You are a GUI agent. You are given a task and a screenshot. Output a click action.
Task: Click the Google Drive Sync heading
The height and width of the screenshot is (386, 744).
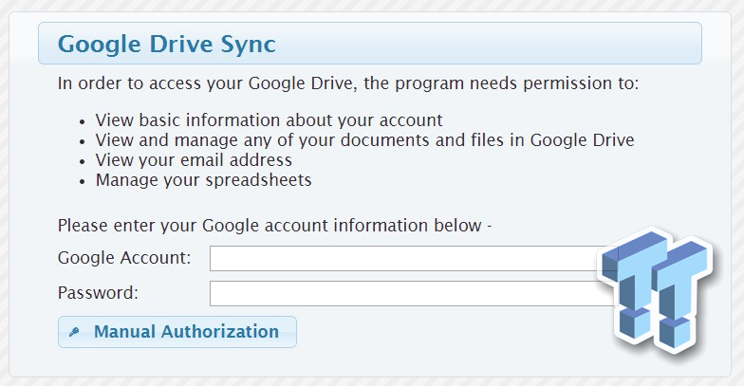coord(166,44)
